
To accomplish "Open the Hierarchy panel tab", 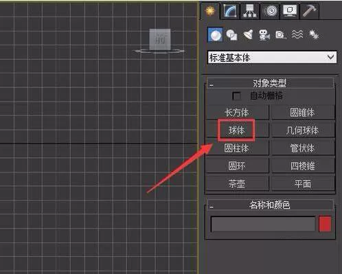I will pos(249,11).
